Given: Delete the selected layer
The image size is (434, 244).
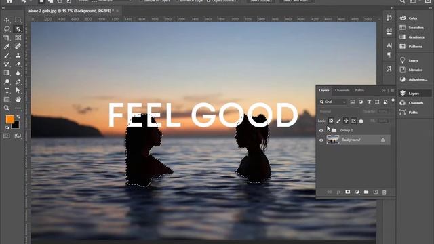Looking at the screenshot, I should [384, 192].
